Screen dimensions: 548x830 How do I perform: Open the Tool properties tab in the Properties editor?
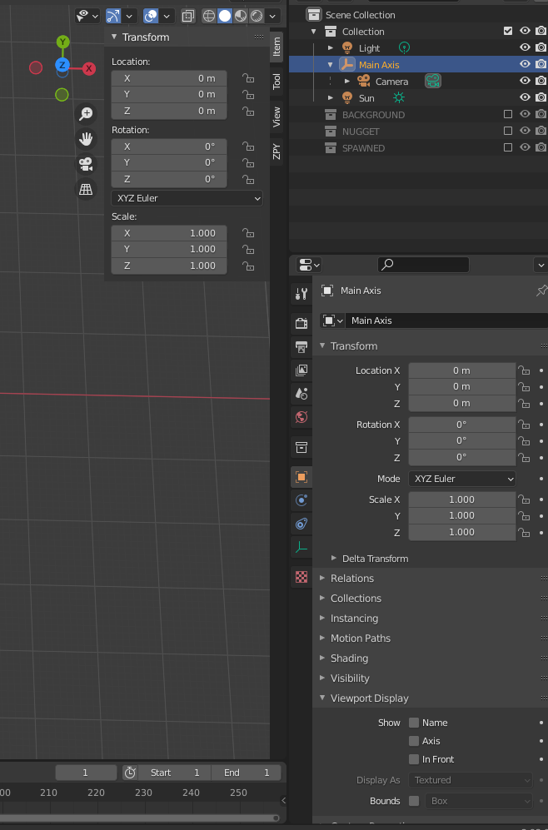[301, 293]
